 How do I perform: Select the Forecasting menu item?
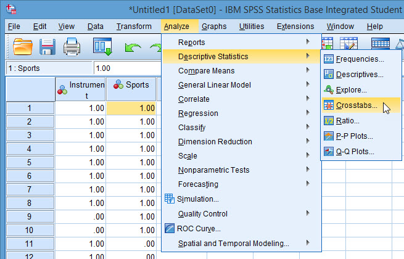pyautogui.click(x=241, y=184)
